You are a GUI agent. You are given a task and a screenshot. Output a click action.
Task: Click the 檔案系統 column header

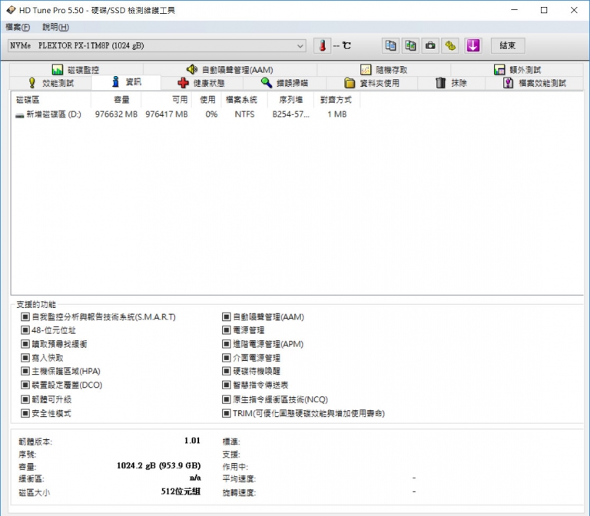(x=244, y=100)
